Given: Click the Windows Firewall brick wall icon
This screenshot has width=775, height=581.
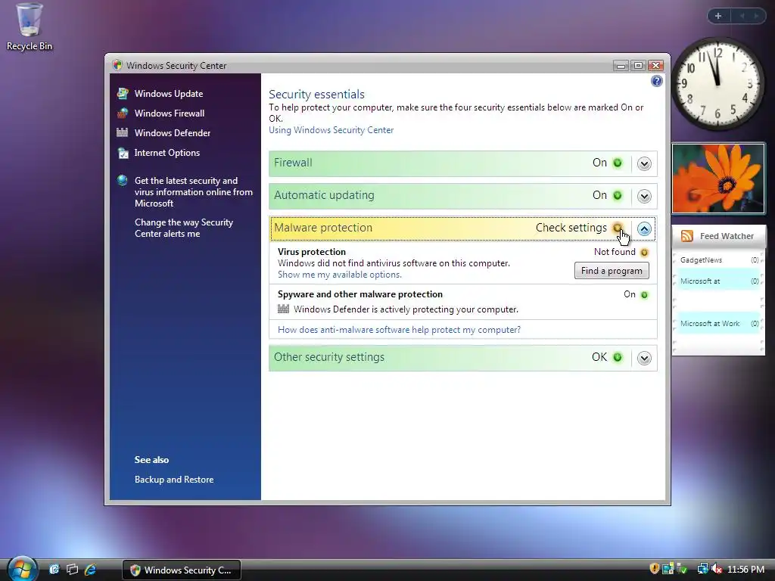Looking at the screenshot, I should (x=123, y=113).
